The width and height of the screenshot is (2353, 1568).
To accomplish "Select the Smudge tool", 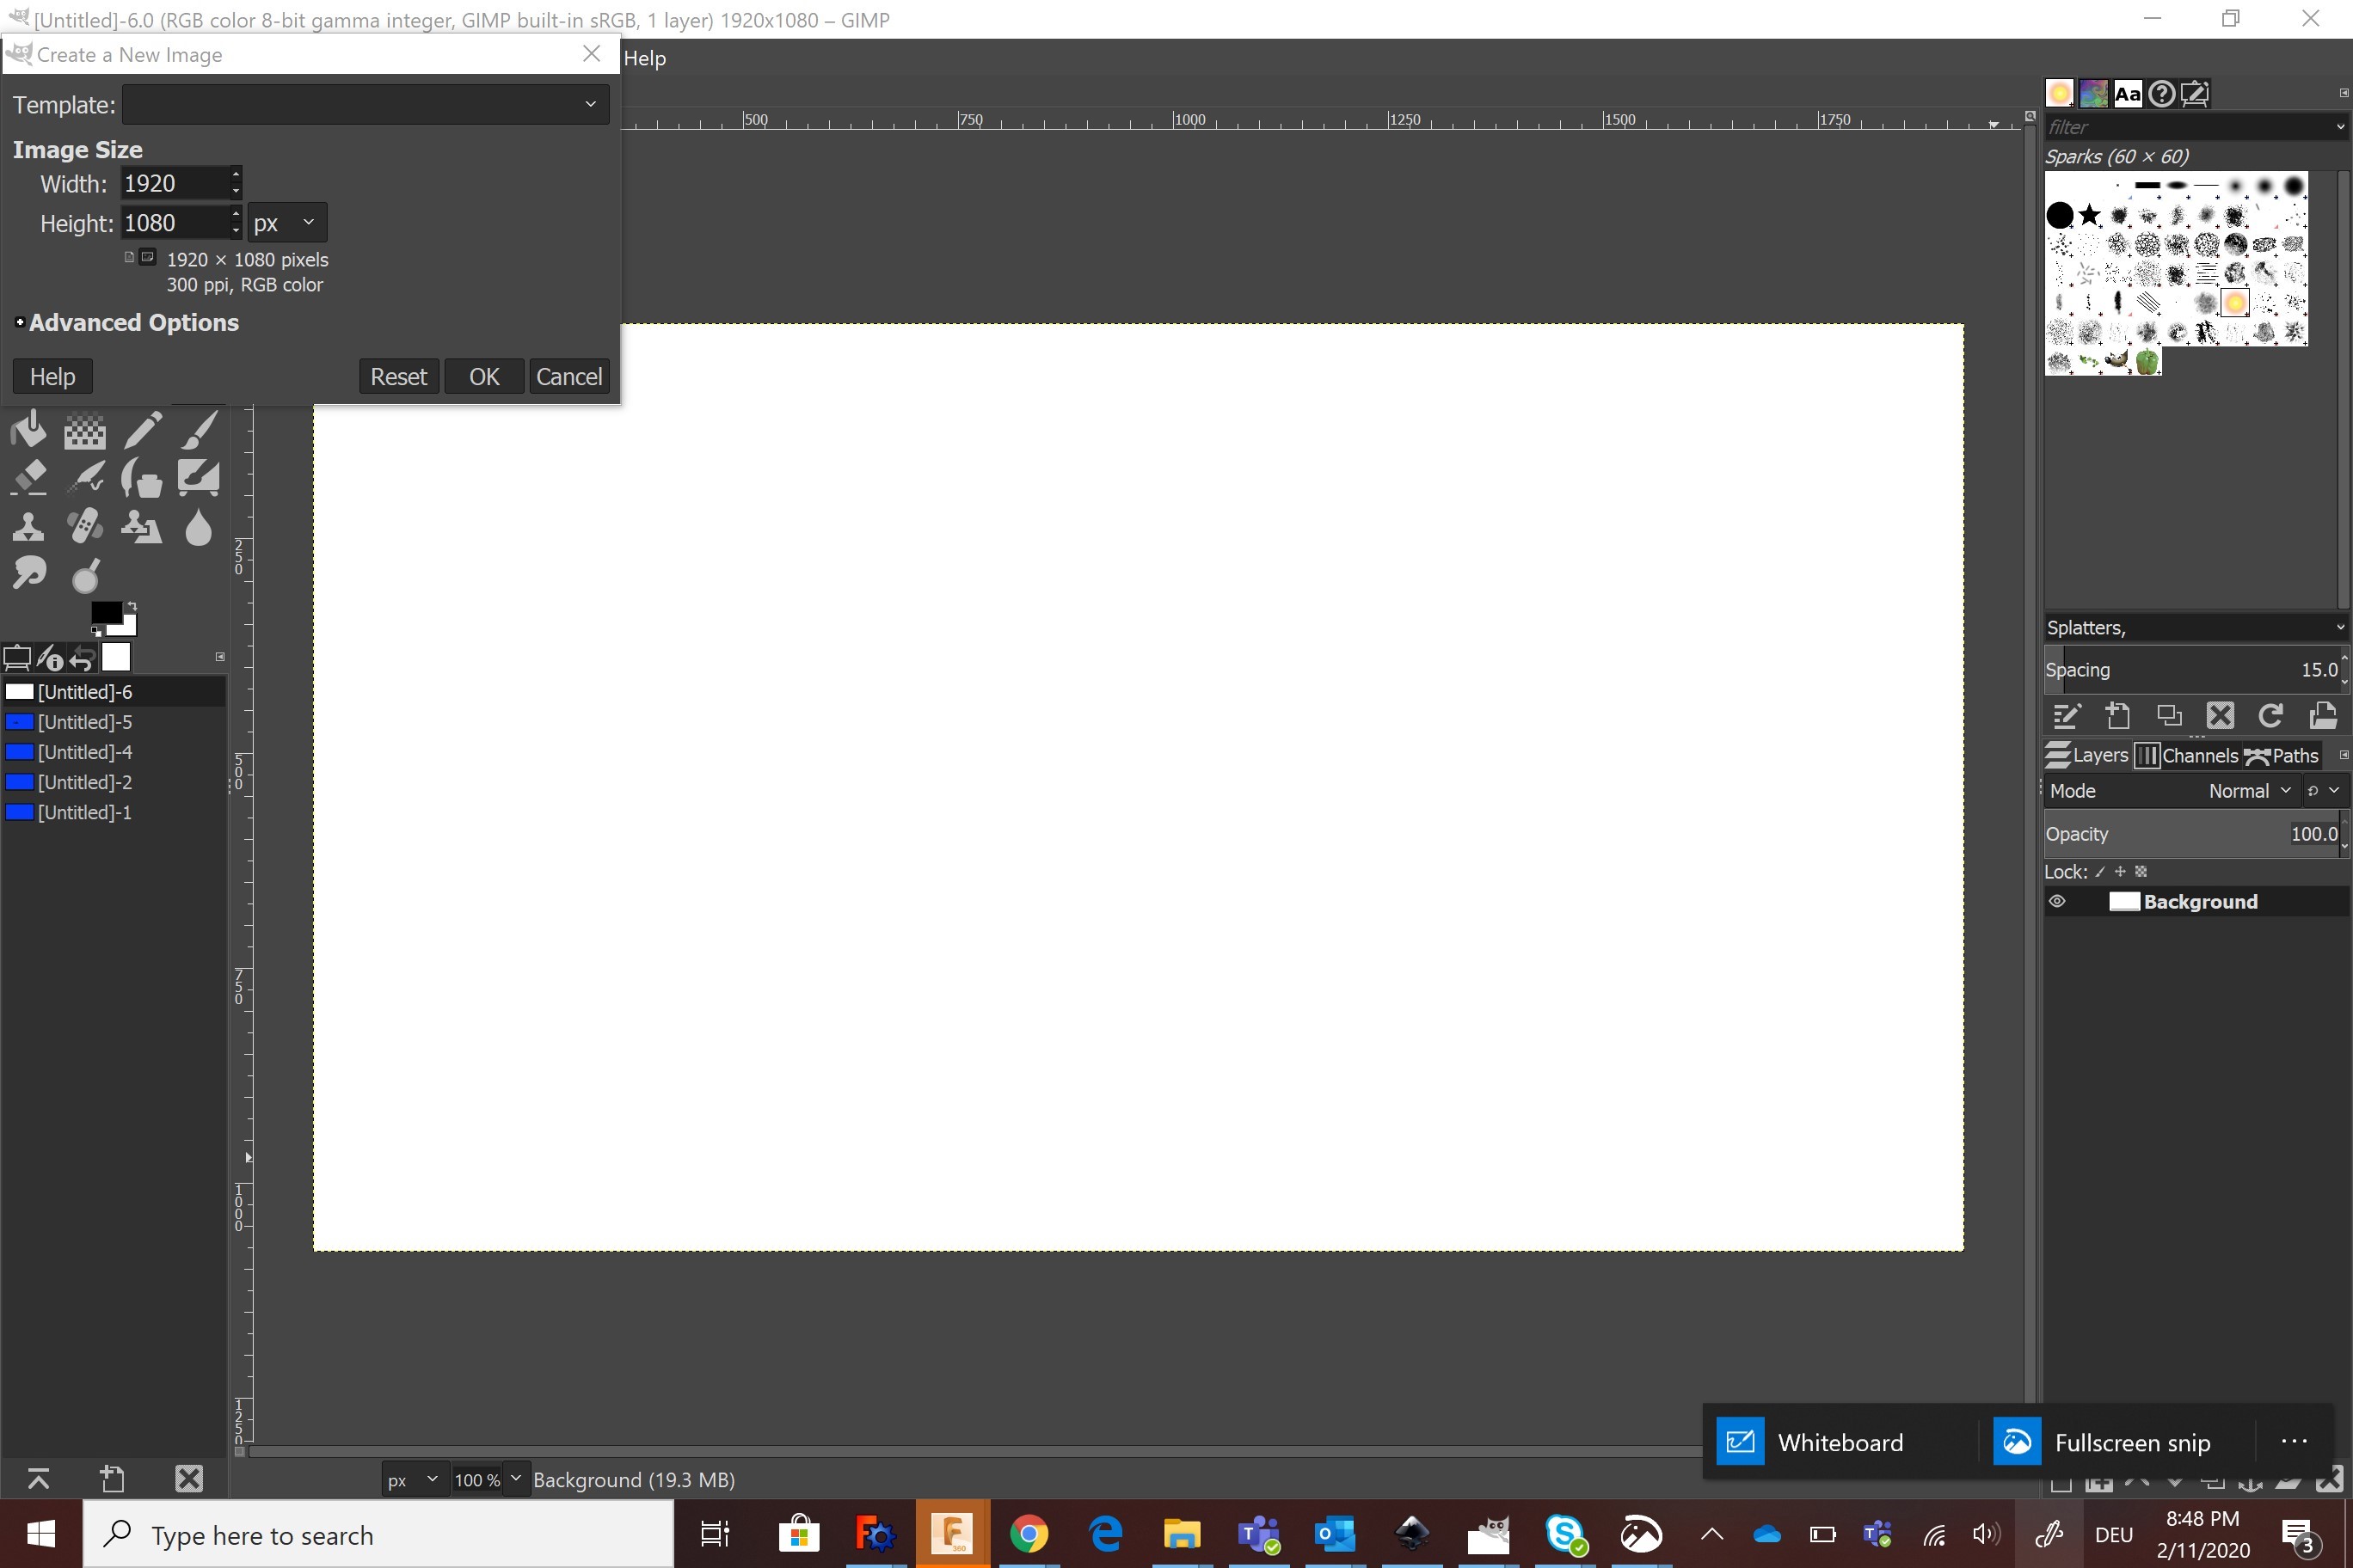I will [28, 574].
